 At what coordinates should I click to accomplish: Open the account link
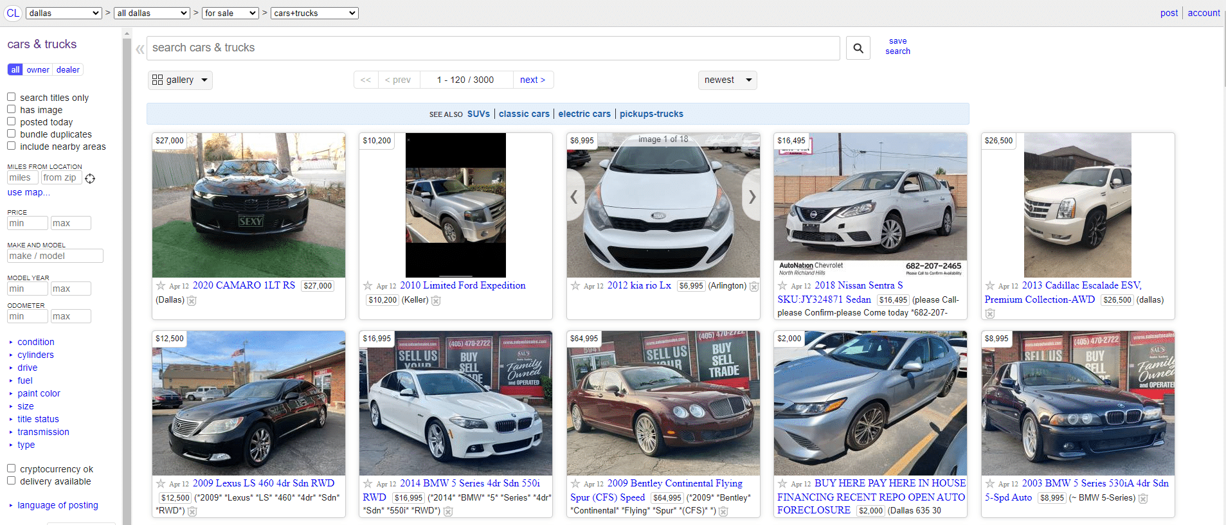tap(1203, 13)
